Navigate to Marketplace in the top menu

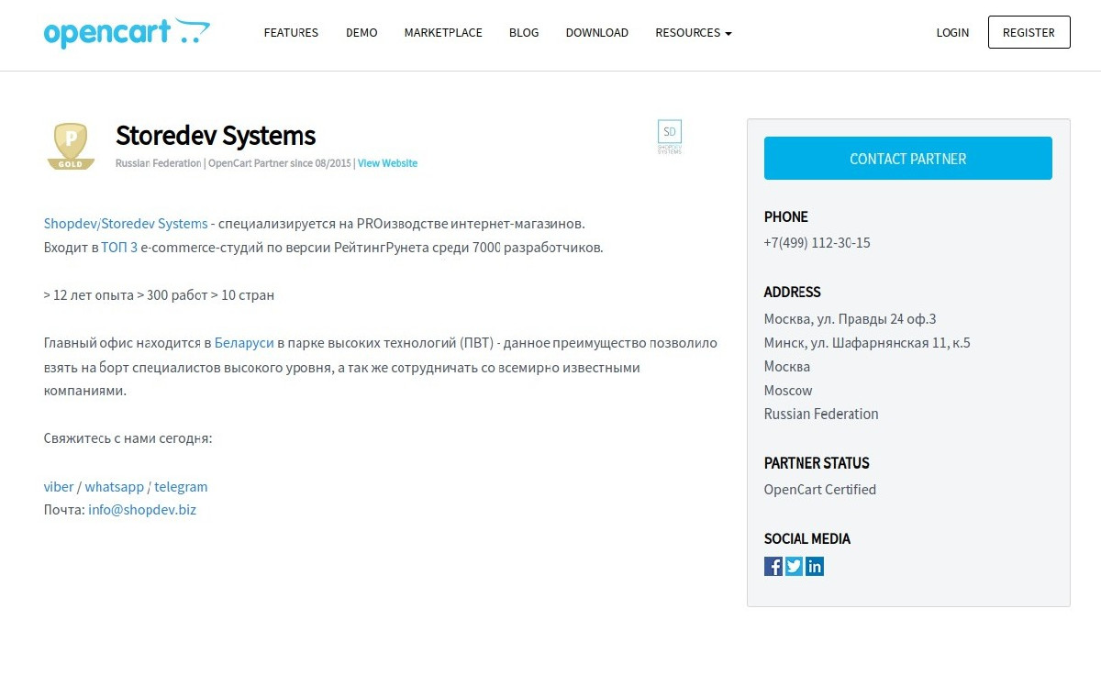[443, 33]
